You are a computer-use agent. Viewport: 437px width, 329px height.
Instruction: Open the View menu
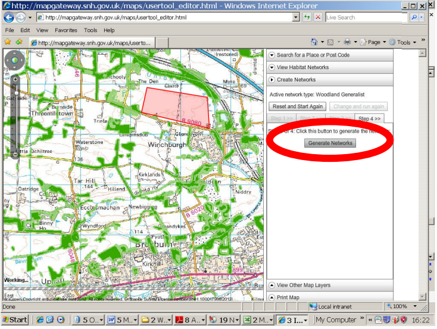(x=42, y=30)
